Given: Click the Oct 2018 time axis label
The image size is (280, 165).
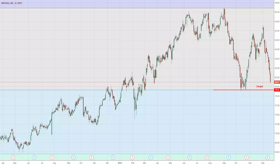Looking at the screenshot, I should point(236,163).
